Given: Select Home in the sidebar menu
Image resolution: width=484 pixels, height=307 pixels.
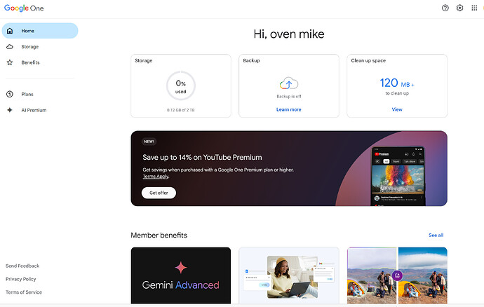Looking at the screenshot, I should (40, 31).
